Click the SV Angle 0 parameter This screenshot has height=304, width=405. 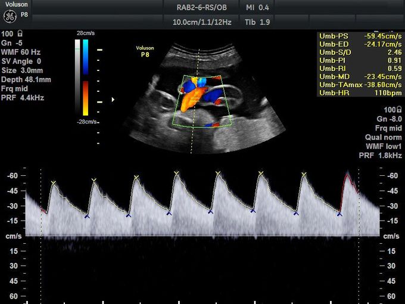[21, 61]
